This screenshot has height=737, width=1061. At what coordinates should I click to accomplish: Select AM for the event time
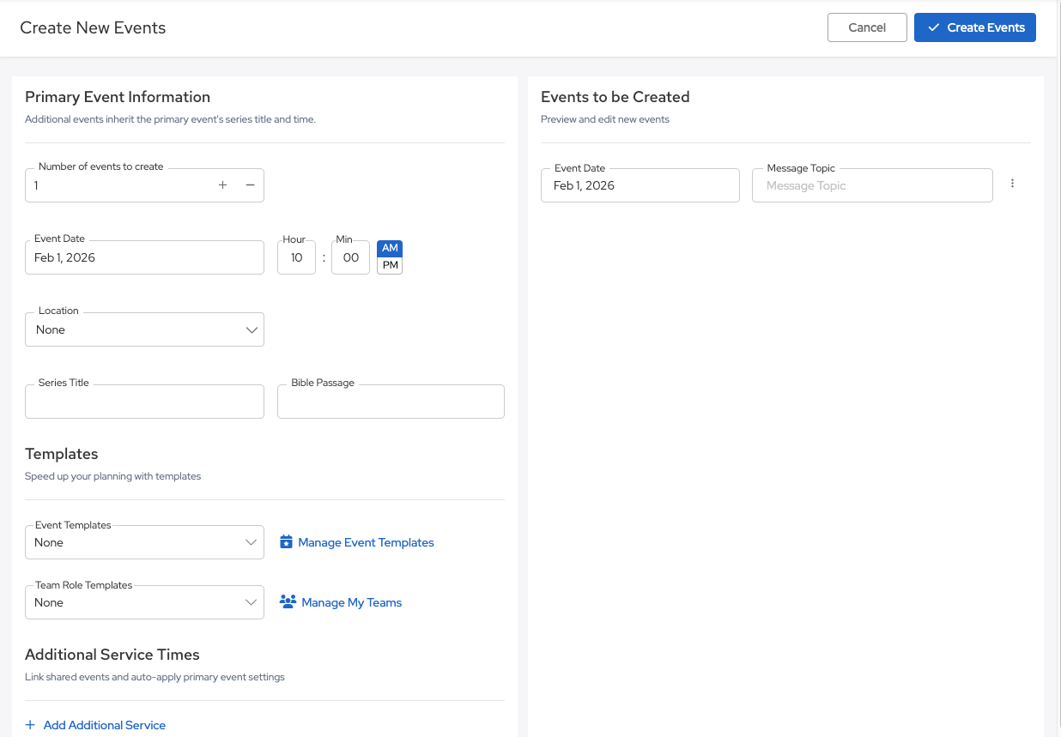click(x=390, y=248)
